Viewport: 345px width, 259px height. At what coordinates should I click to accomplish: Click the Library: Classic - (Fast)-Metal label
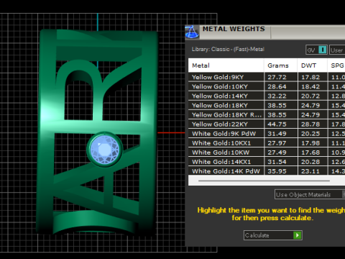tap(228, 49)
